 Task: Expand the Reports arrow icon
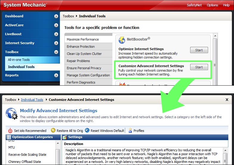56,75
